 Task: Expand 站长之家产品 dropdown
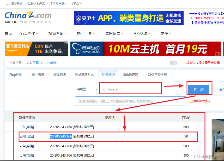[x=38, y=4]
